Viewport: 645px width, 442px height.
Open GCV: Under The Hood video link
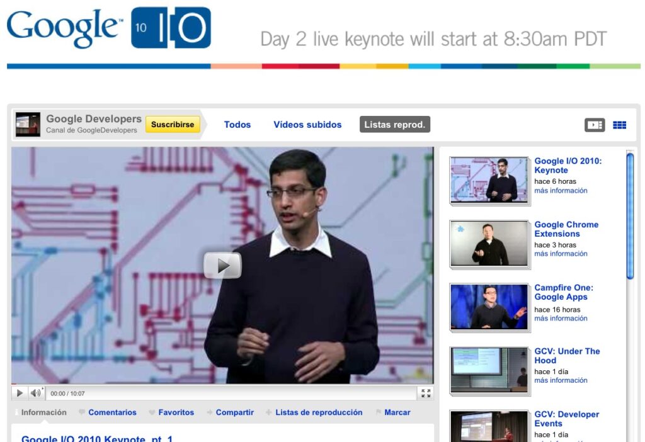567,356
